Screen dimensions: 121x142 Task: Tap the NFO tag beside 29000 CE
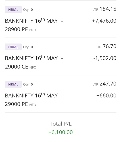[x=33, y=68]
